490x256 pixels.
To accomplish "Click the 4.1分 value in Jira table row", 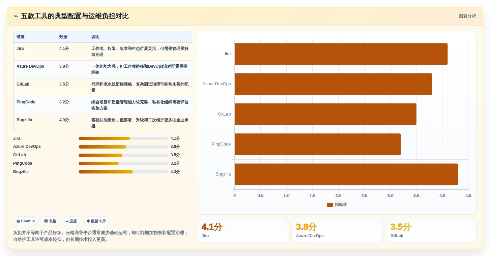I will (64, 49).
